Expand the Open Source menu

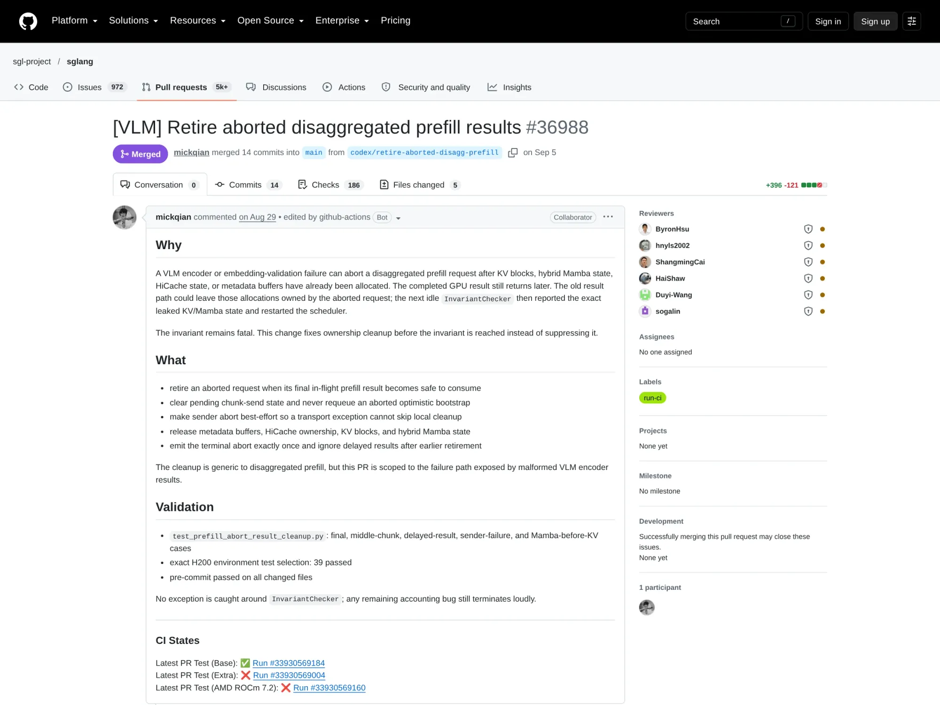[270, 21]
